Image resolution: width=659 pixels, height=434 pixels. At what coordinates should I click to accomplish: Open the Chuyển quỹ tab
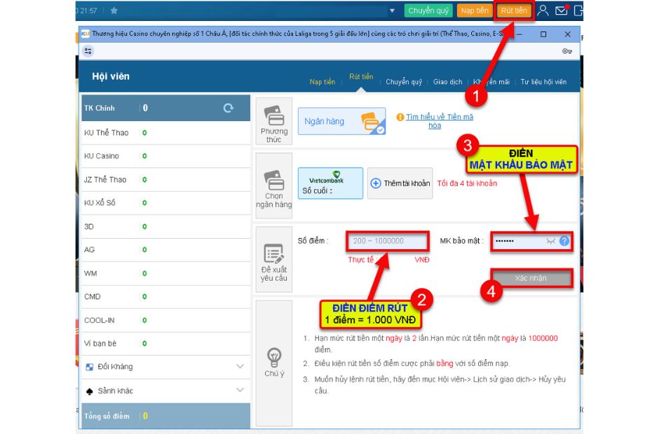404,81
